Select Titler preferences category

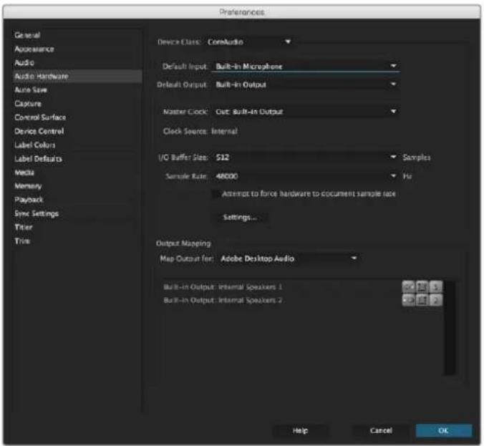click(x=77, y=227)
